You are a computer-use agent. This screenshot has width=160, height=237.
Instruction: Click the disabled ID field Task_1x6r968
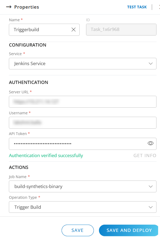121,30
